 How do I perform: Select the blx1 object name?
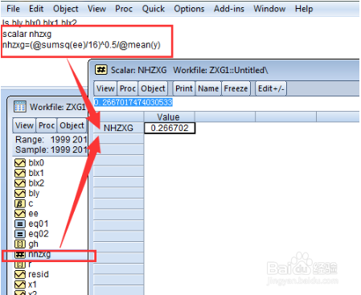click(x=36, y=173)
